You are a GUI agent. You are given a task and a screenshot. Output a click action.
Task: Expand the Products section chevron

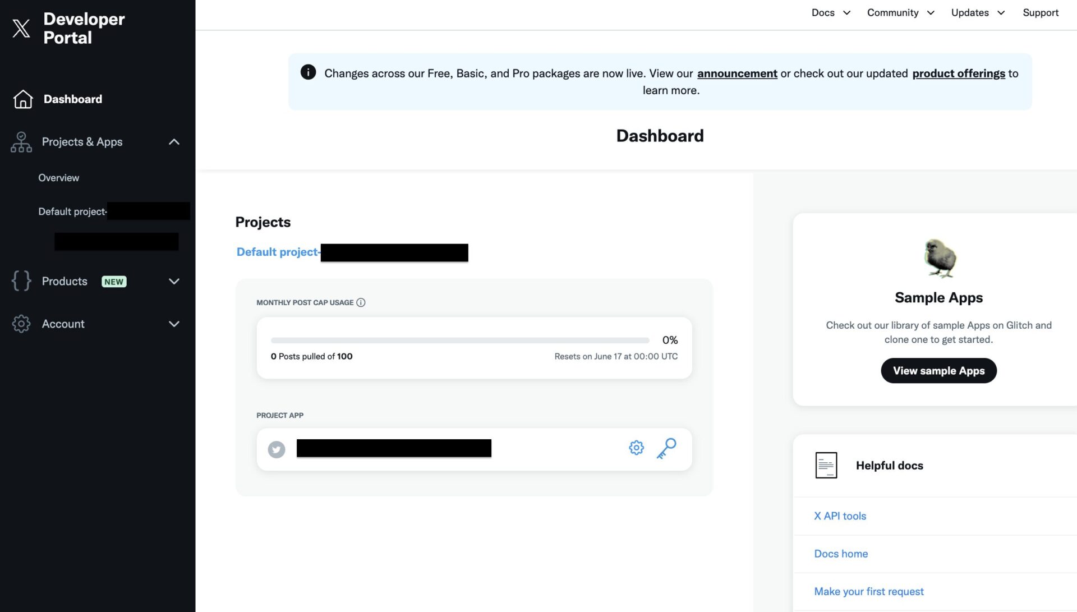174,281
